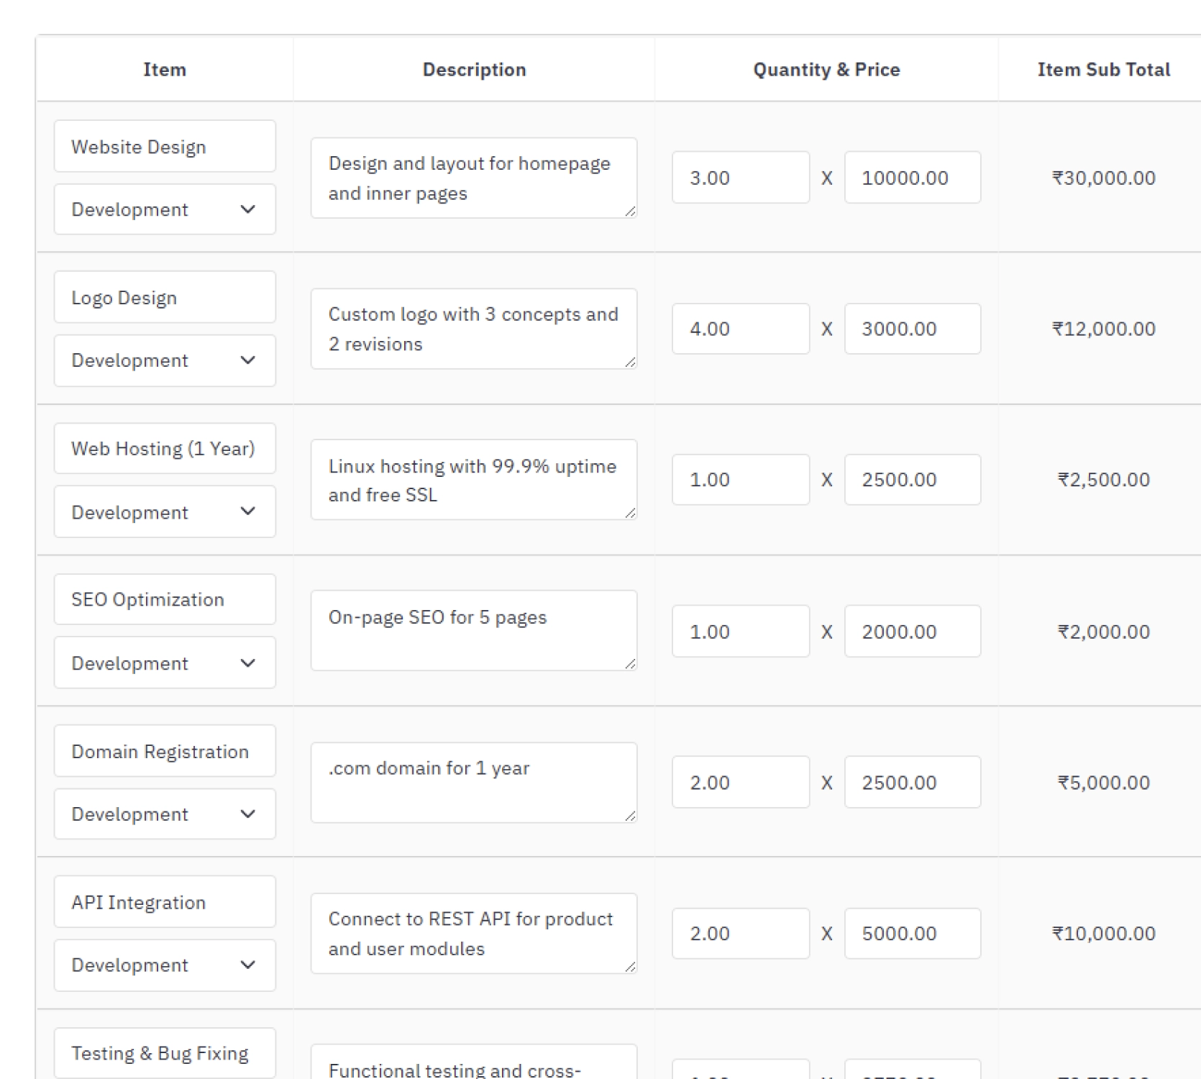Screen dimensions: 1201x1079
Task: Click the Domain Registration quantity field
Action: (741, 782)
